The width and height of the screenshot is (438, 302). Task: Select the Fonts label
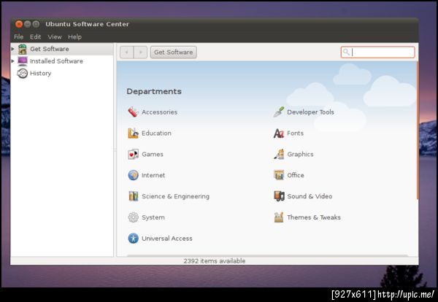coord(295,133)
